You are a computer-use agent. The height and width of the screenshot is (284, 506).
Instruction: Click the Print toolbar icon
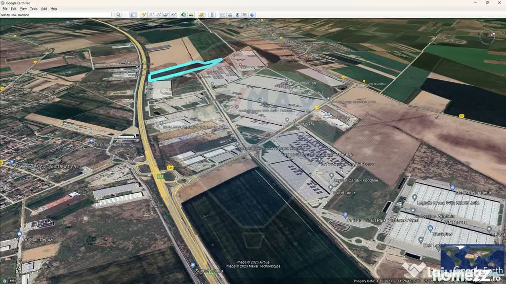coord(230,15)
